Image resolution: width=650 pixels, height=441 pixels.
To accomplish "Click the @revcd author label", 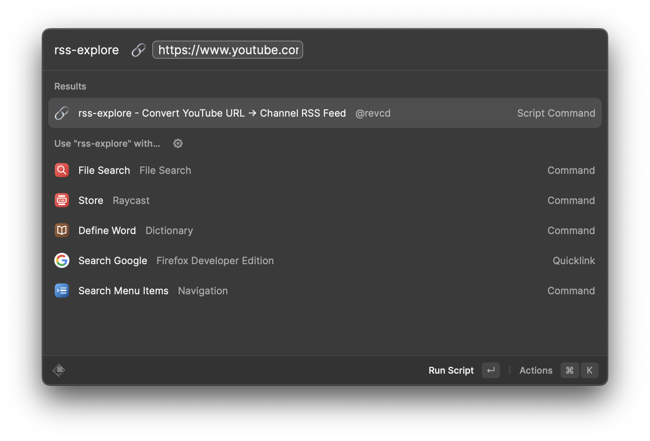I will coord(373,113).
